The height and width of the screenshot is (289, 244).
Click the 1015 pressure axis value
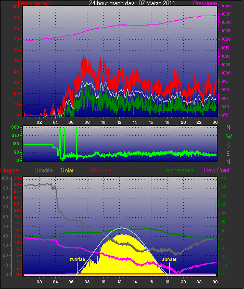225,48
